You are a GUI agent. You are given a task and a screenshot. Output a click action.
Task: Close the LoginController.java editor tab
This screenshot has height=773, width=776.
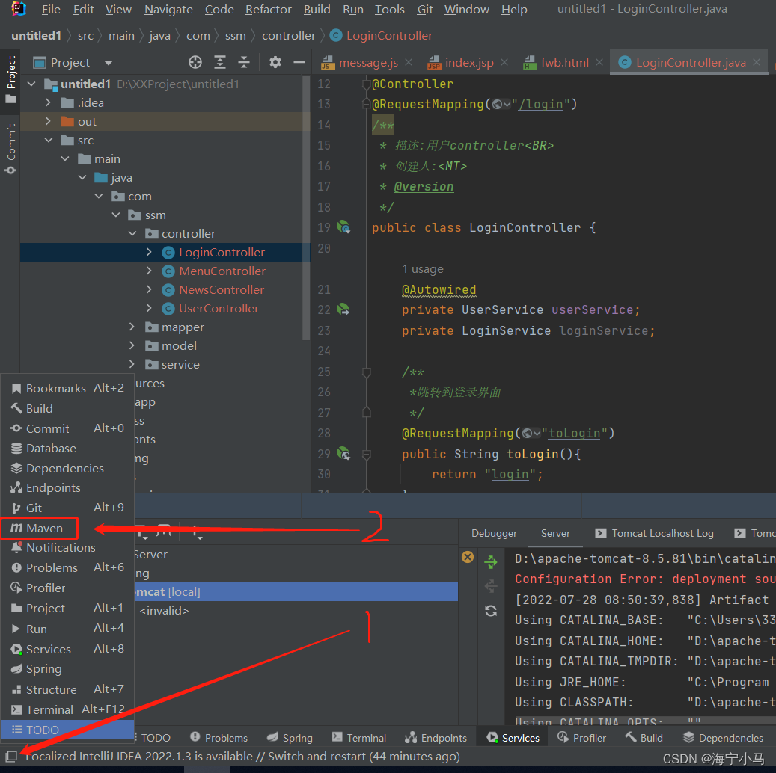pyautogui.click(x=757, y=62)
